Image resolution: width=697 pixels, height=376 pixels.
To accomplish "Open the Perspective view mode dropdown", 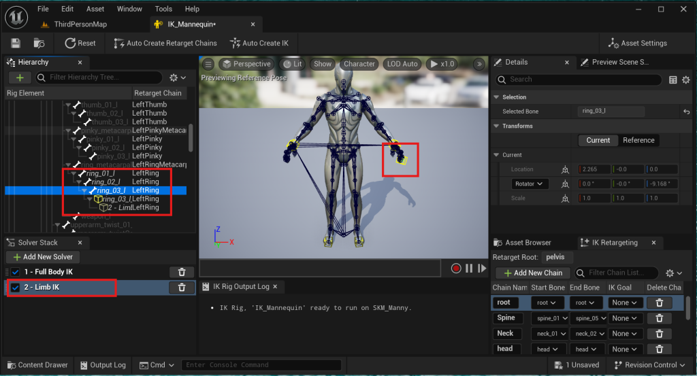I will coord(246,64).
